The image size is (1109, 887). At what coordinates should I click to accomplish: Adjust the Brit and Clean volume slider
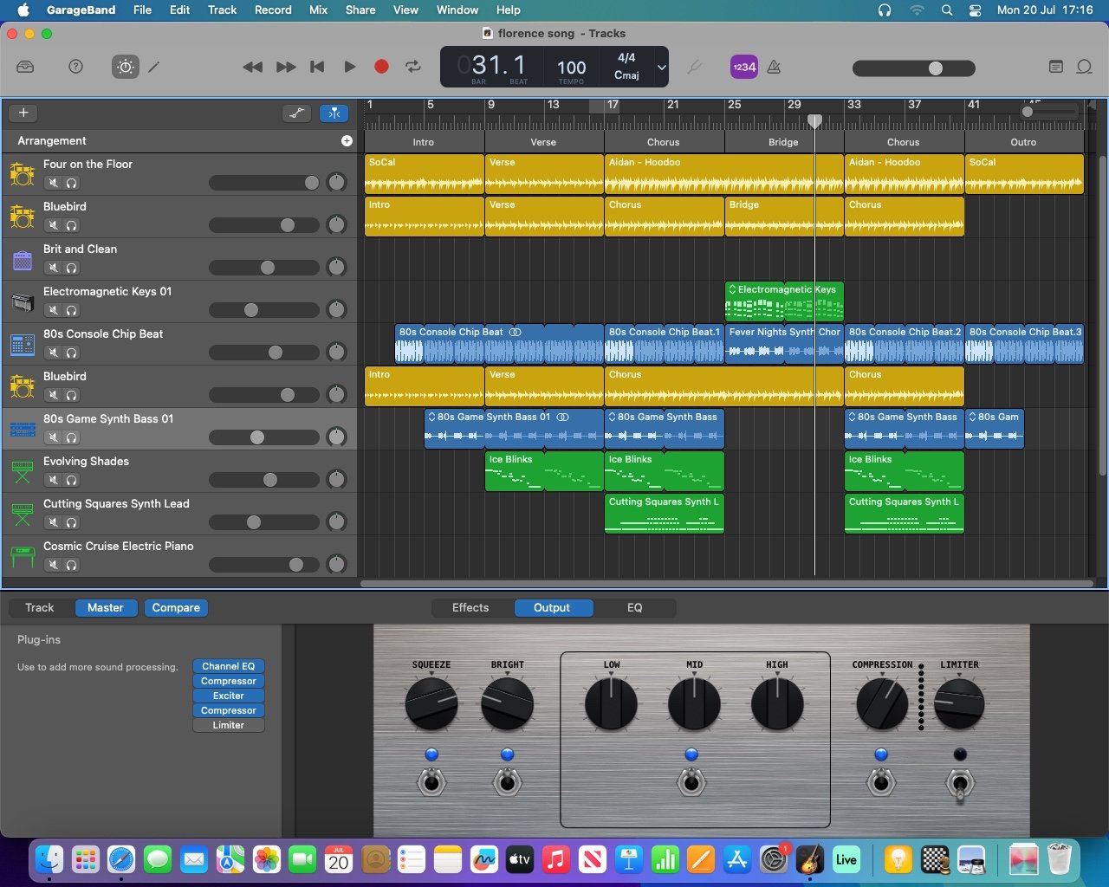tap(264, 268)
